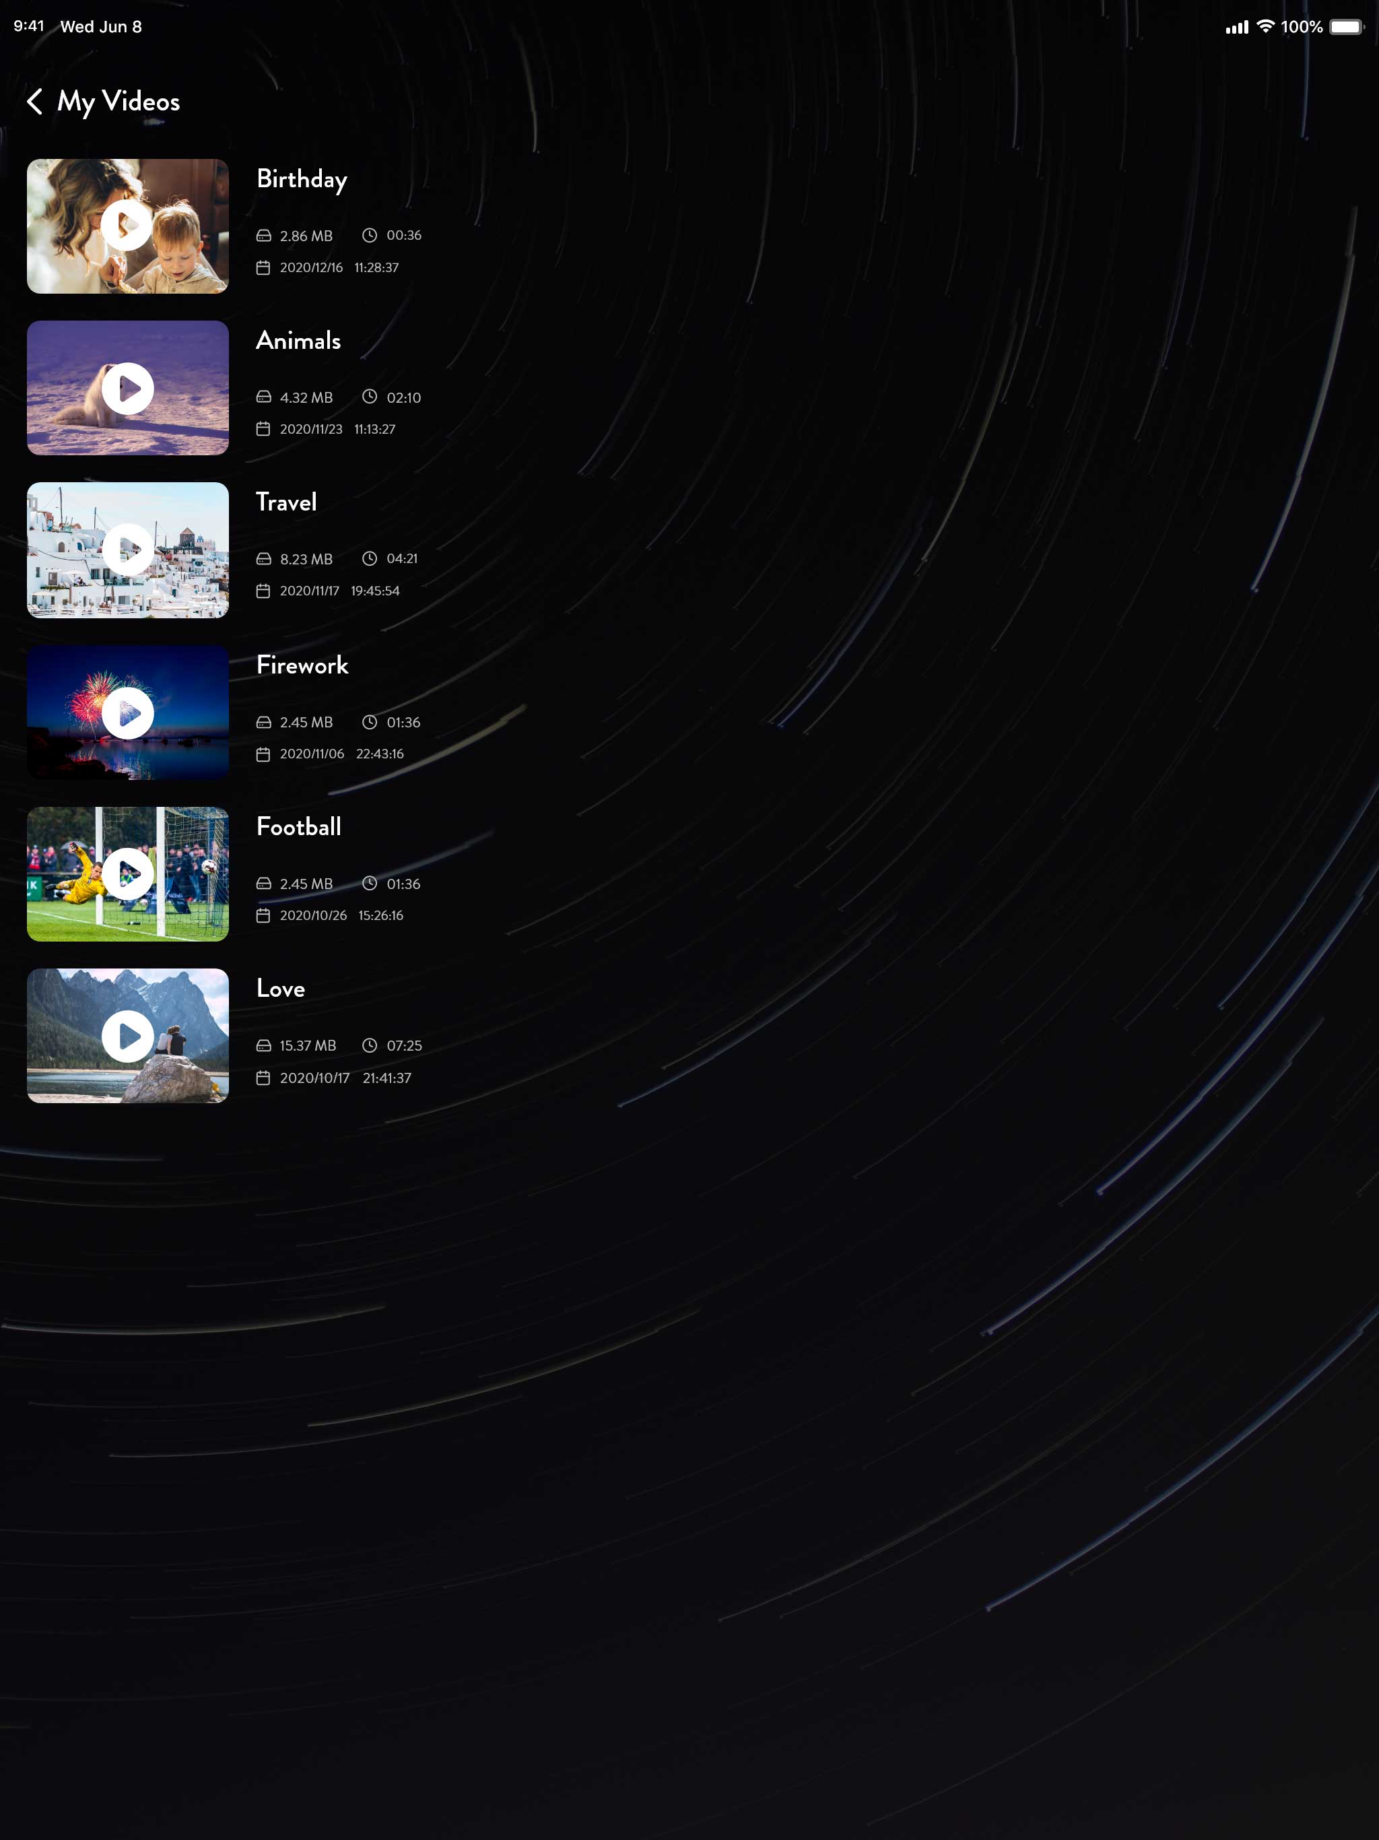Viewport: 1379px width, 1840px height.
Task: Play the Travel video
Action: pos(127,549)
